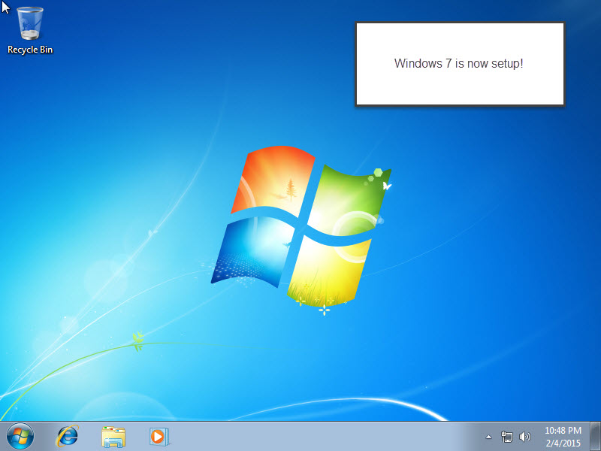This screenshot has height=451, width=601.
Task: Launch Internet Explorer from the taskbar
Action: (x=68, y=437)
